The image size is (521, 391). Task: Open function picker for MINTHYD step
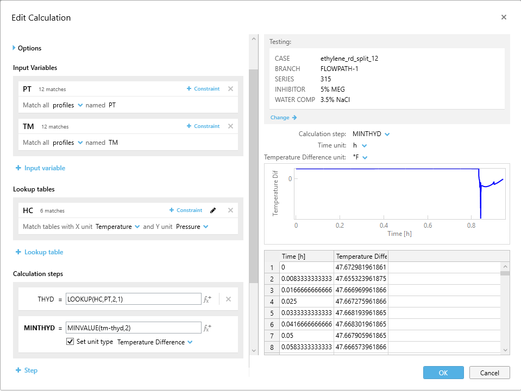(208, 328)
